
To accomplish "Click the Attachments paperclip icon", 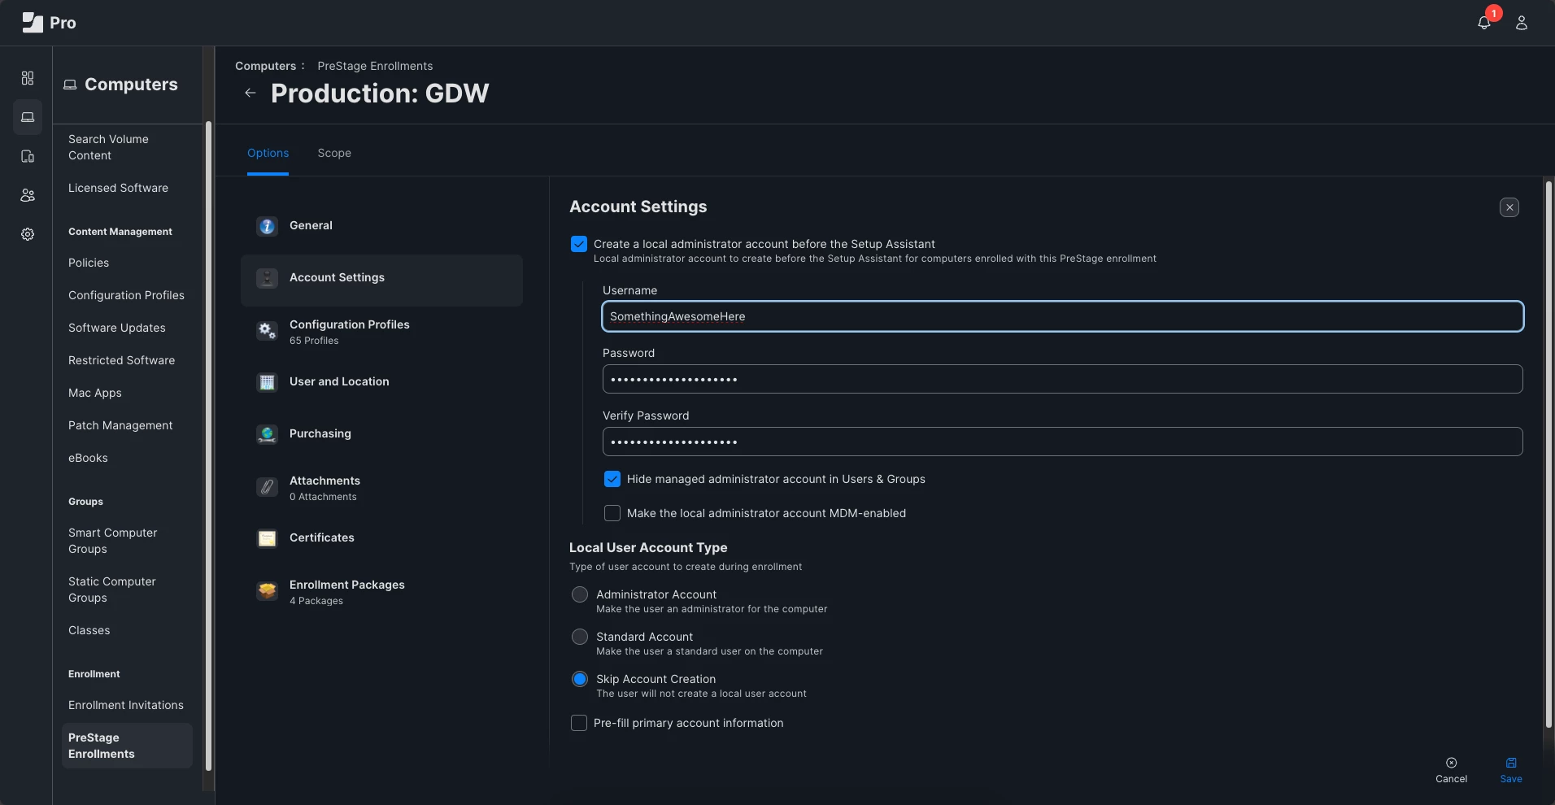I will click(x=267, y=486).
